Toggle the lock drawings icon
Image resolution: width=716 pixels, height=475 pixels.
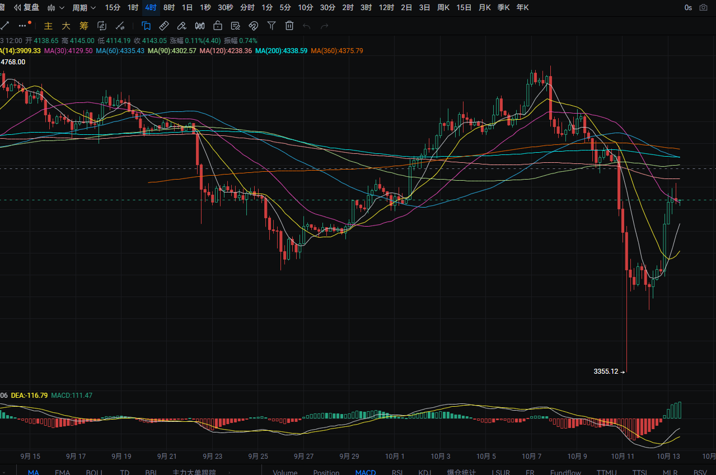[218, 26]
